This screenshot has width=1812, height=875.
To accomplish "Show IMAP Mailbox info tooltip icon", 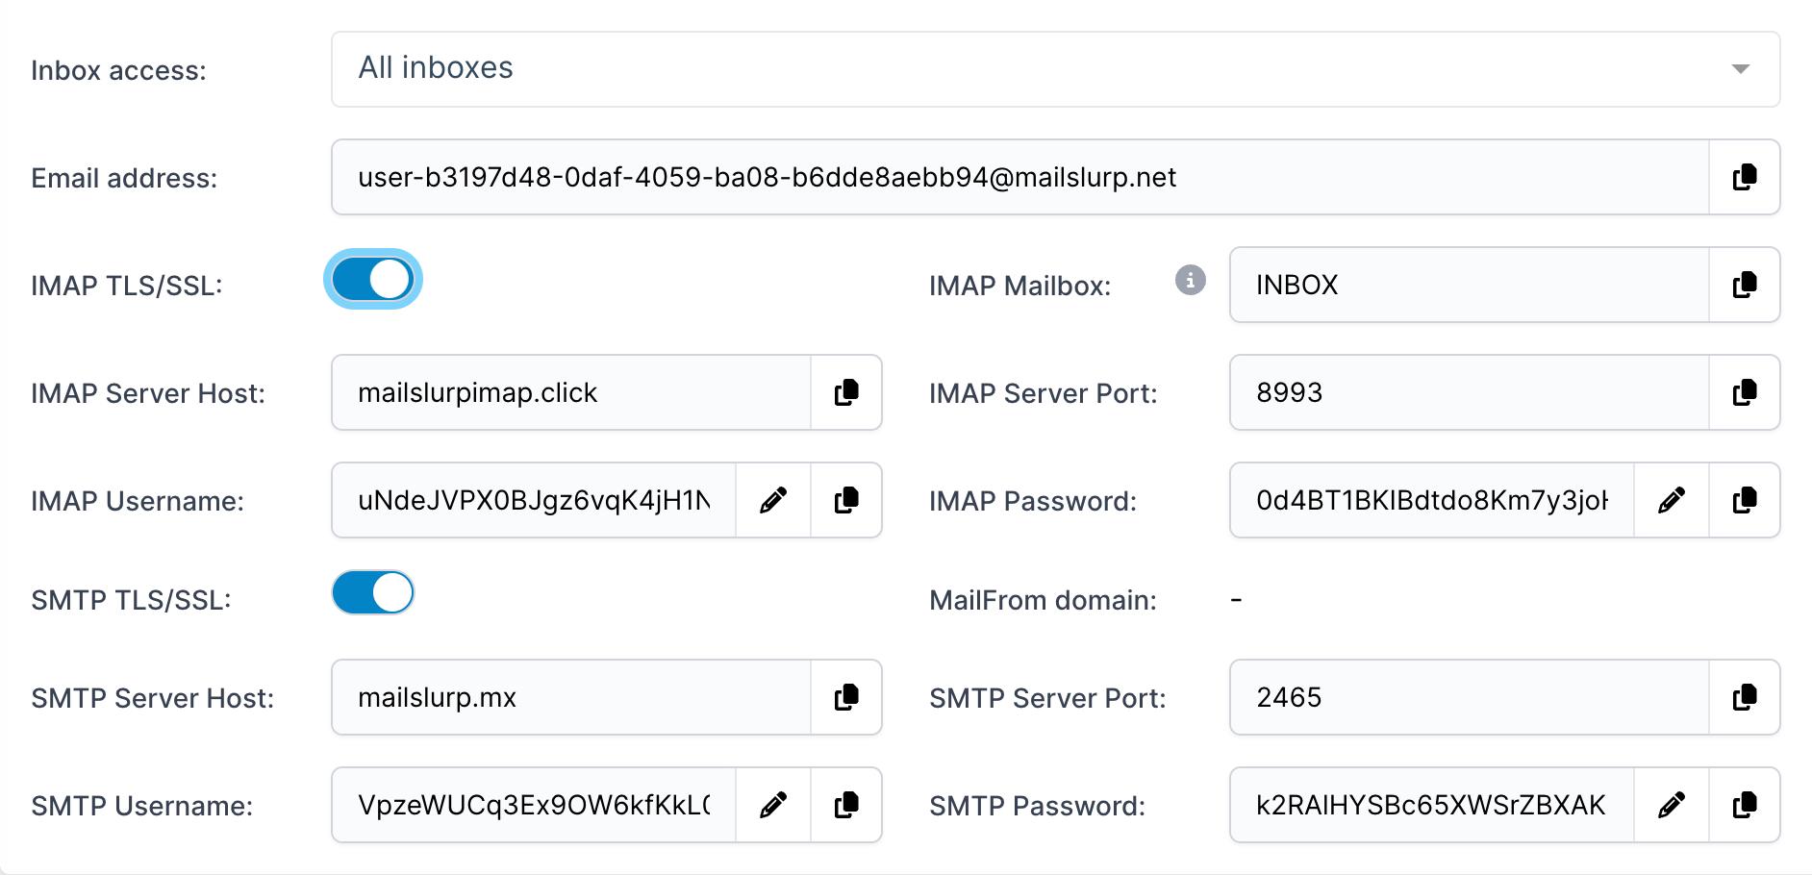I will point(1190,280).
